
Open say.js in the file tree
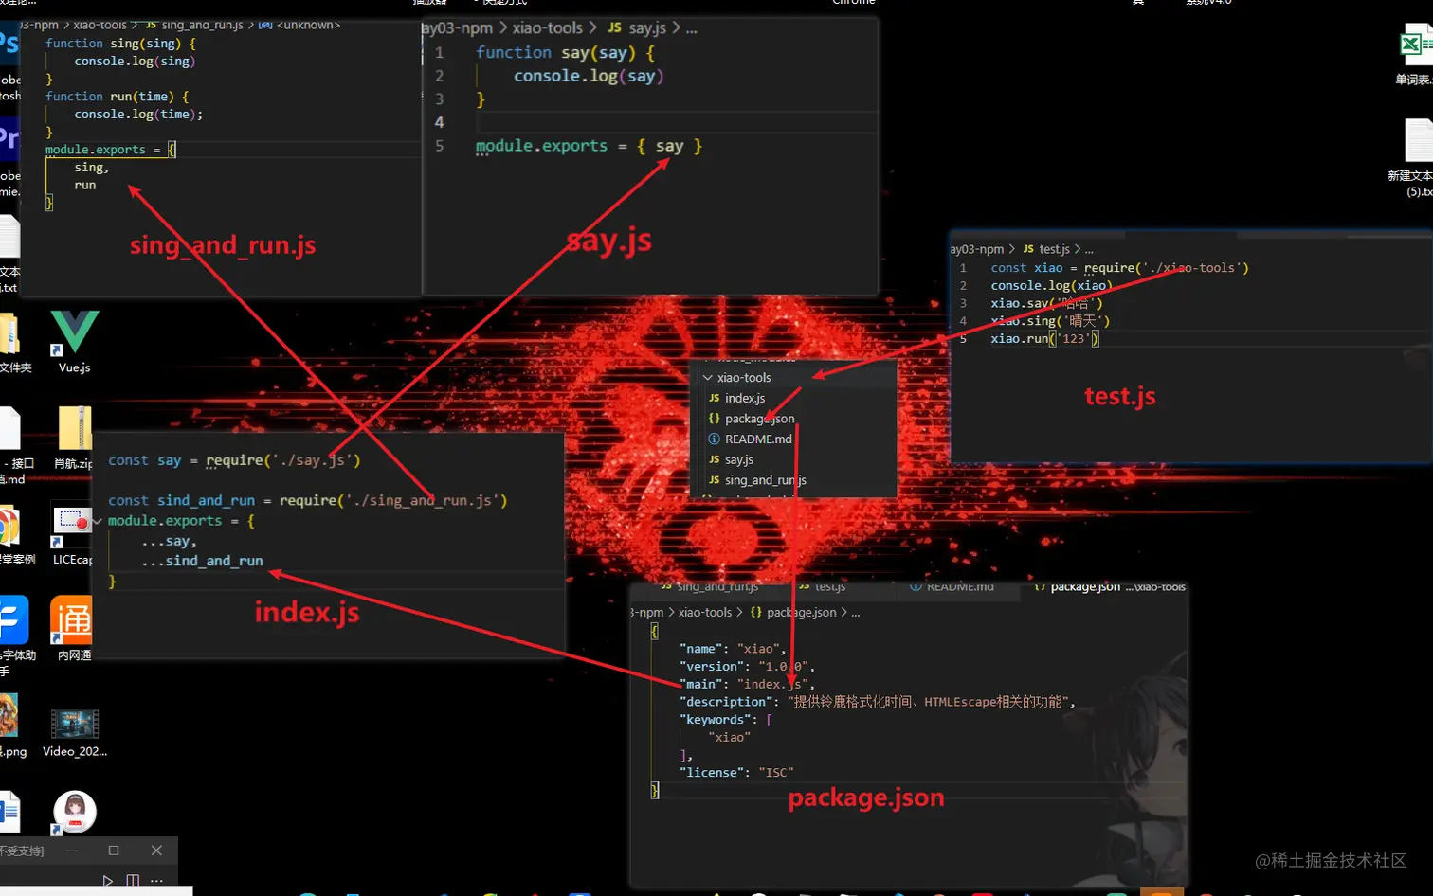739,459
